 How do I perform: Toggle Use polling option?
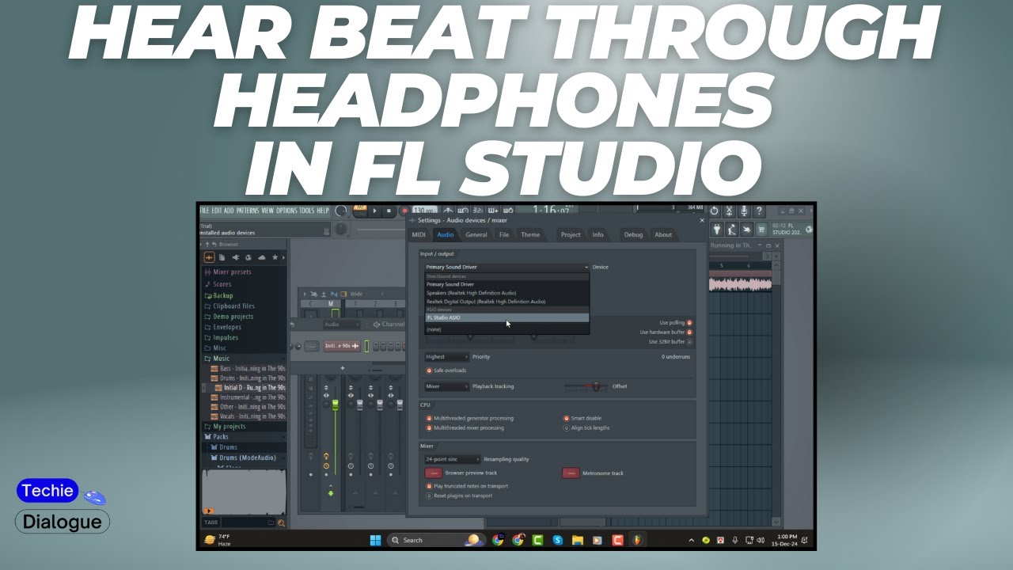tap(689, 323)
